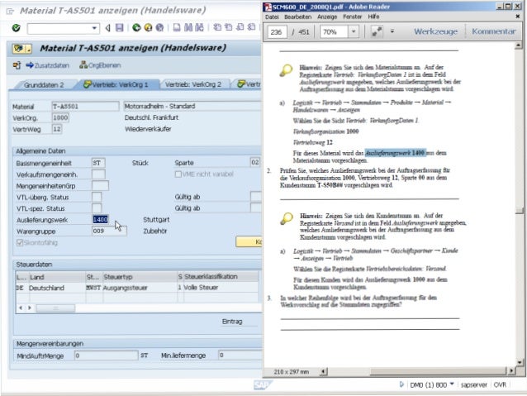The width and height of the screenshot is (527, 396).
Task: Open the Fenster menu in Adobe Reader
Action: click(x=352, y=17)
